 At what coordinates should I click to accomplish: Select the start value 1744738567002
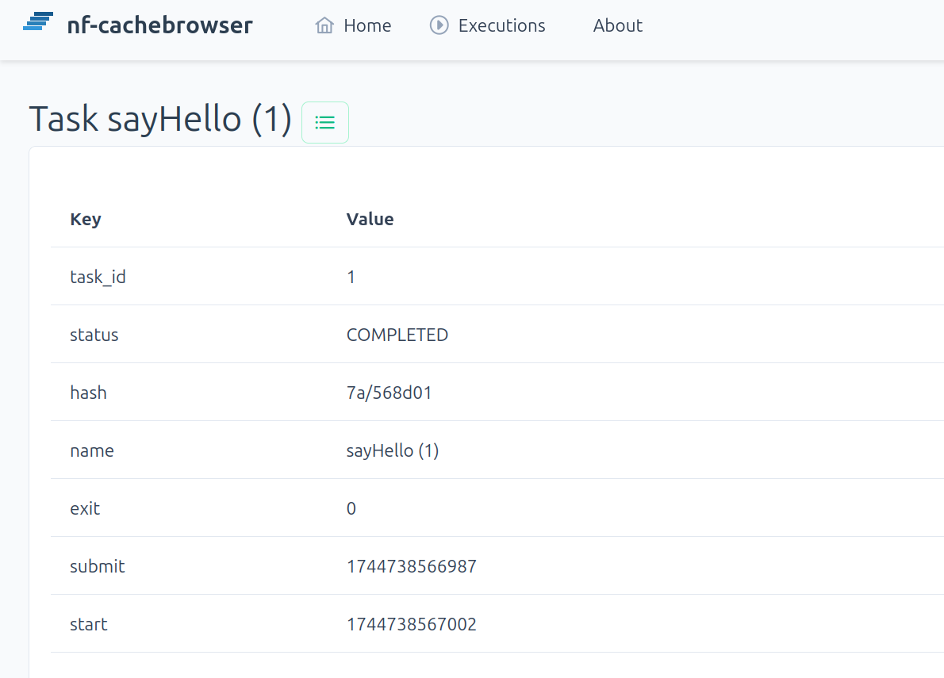412,624
